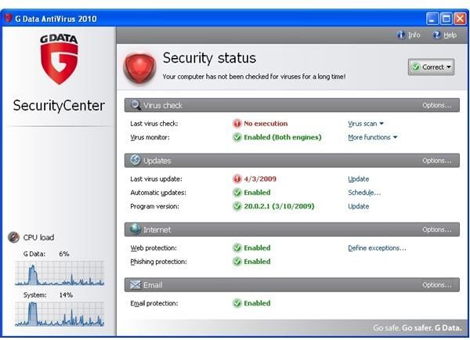Expand the More functions dropdown
The width and height of the screenshot is (470, 340).
coord(373,137)
